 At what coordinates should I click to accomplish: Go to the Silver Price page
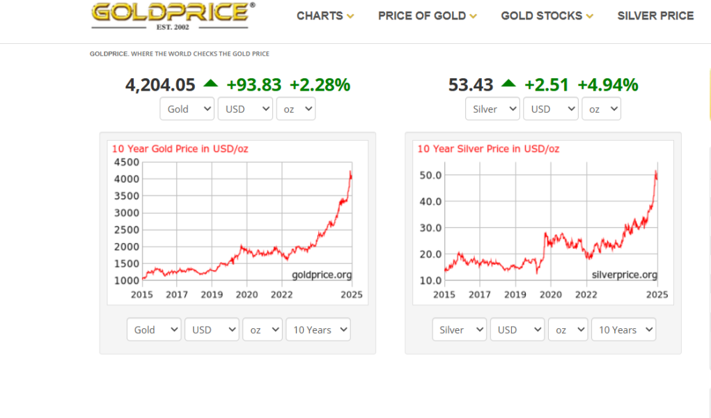655,15
